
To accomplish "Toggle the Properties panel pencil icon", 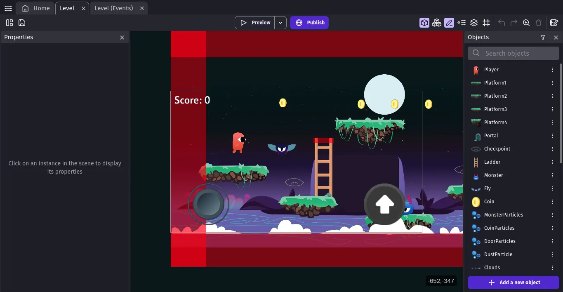I will coord(449,23).
